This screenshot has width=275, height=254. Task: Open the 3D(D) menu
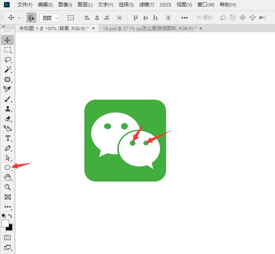[x=165, y=5]
